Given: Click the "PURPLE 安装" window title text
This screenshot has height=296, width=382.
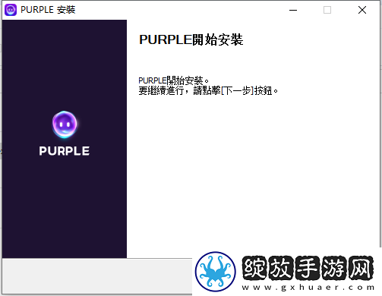Looking at the screenshot, I should point(48,10).
